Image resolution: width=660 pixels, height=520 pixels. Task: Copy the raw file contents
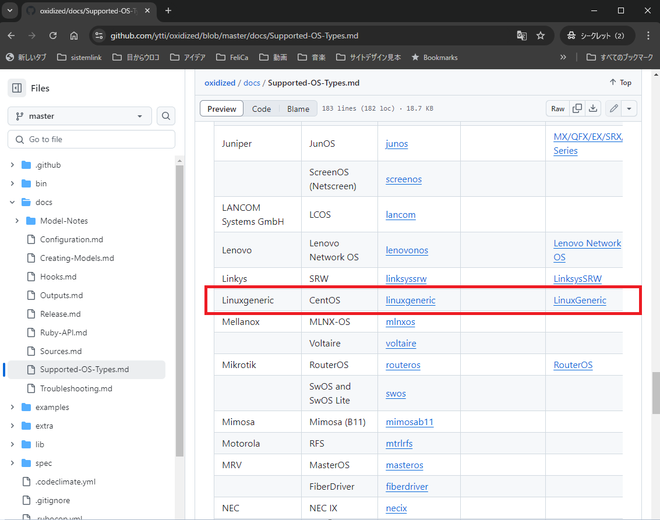[x=577, y=108]
